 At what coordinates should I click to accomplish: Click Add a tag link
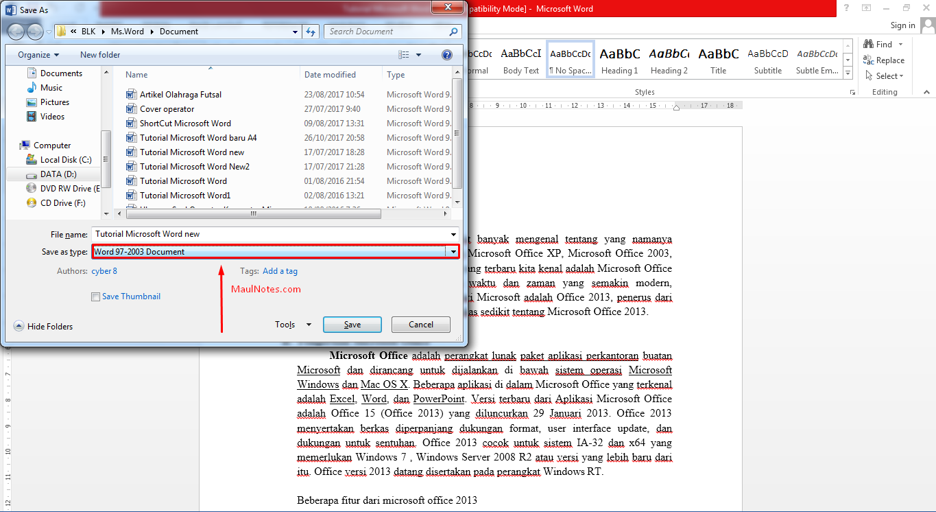280,271
